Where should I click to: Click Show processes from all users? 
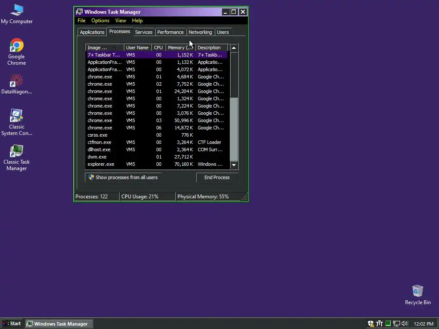pyautogui.click(x=123, y=177)
